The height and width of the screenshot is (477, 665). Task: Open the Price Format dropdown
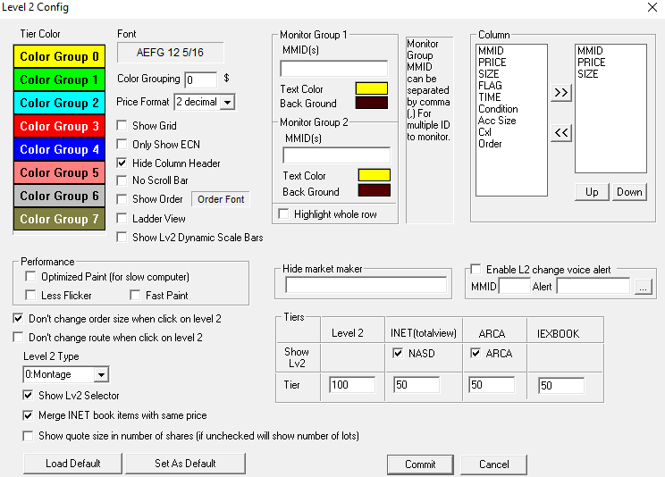(x=227, y=103)
